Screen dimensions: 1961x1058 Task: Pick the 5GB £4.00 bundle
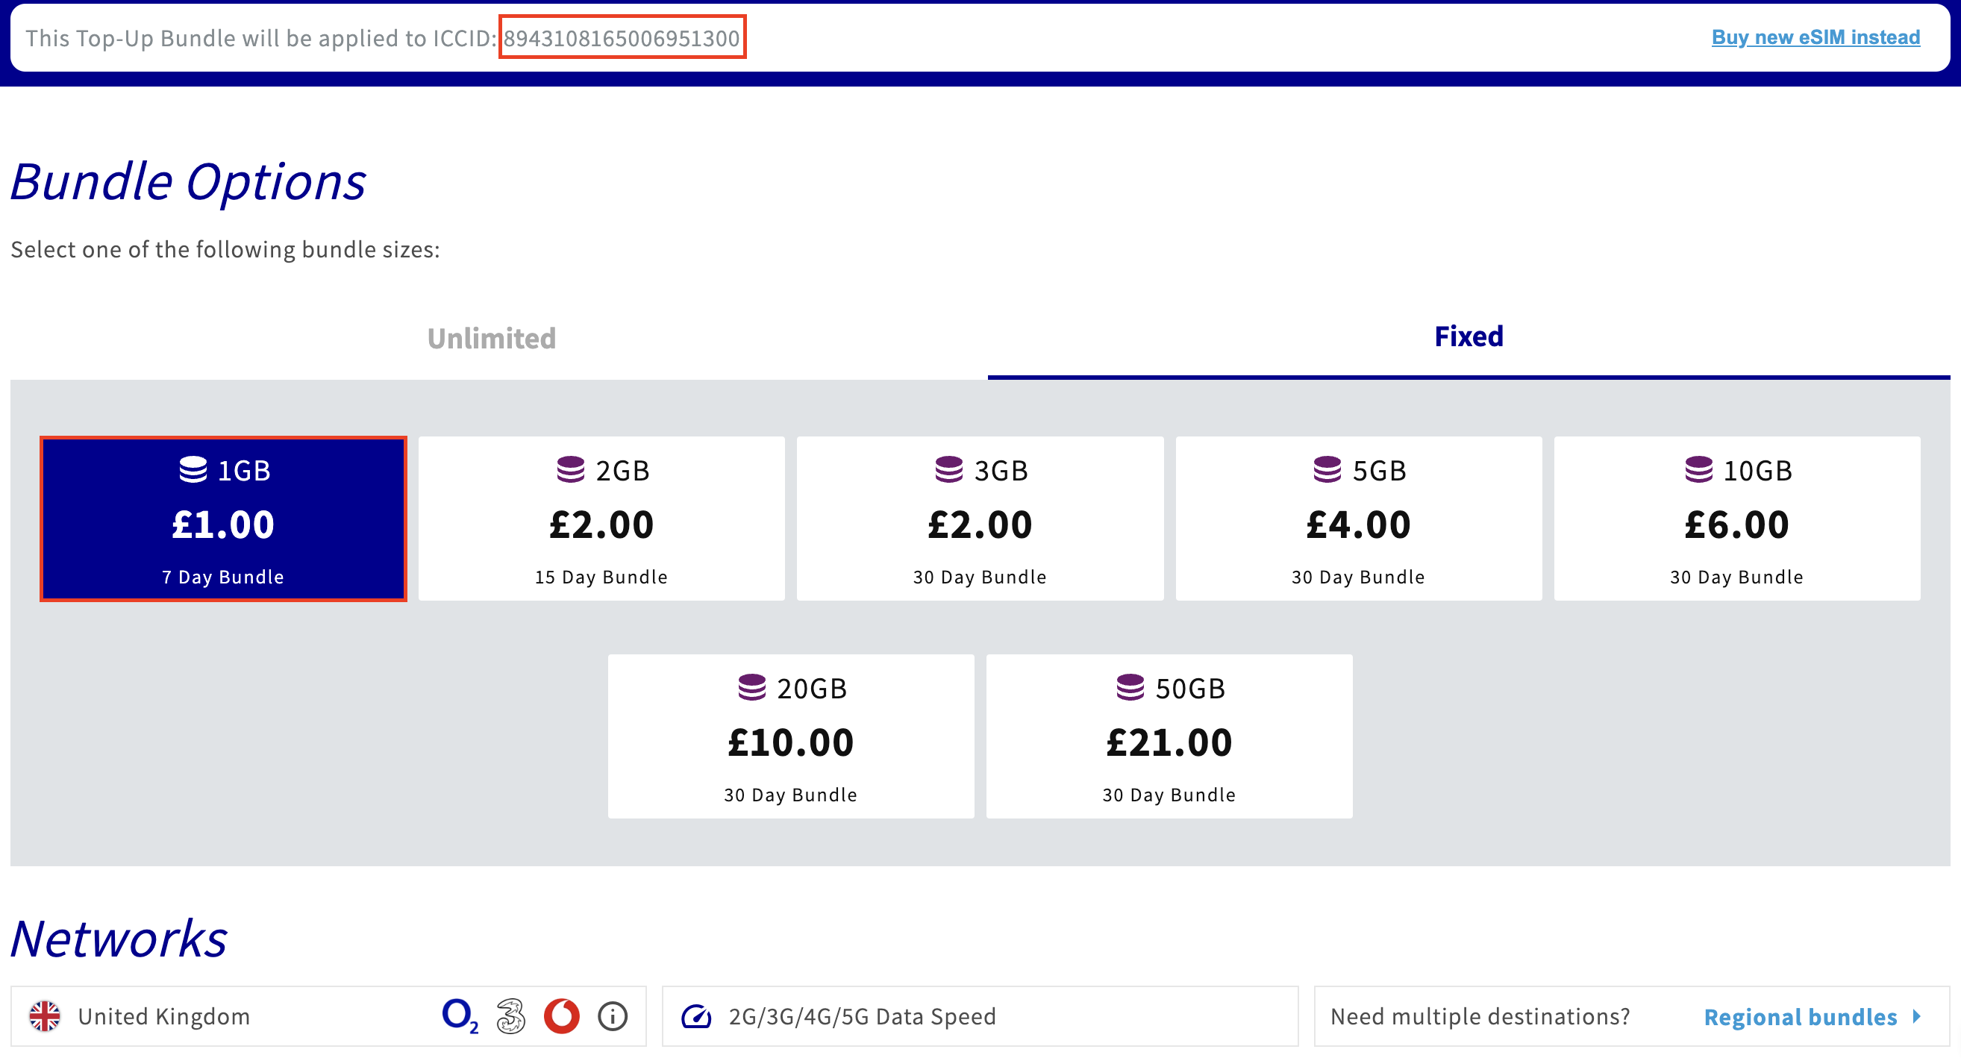tap(1358, 519)
